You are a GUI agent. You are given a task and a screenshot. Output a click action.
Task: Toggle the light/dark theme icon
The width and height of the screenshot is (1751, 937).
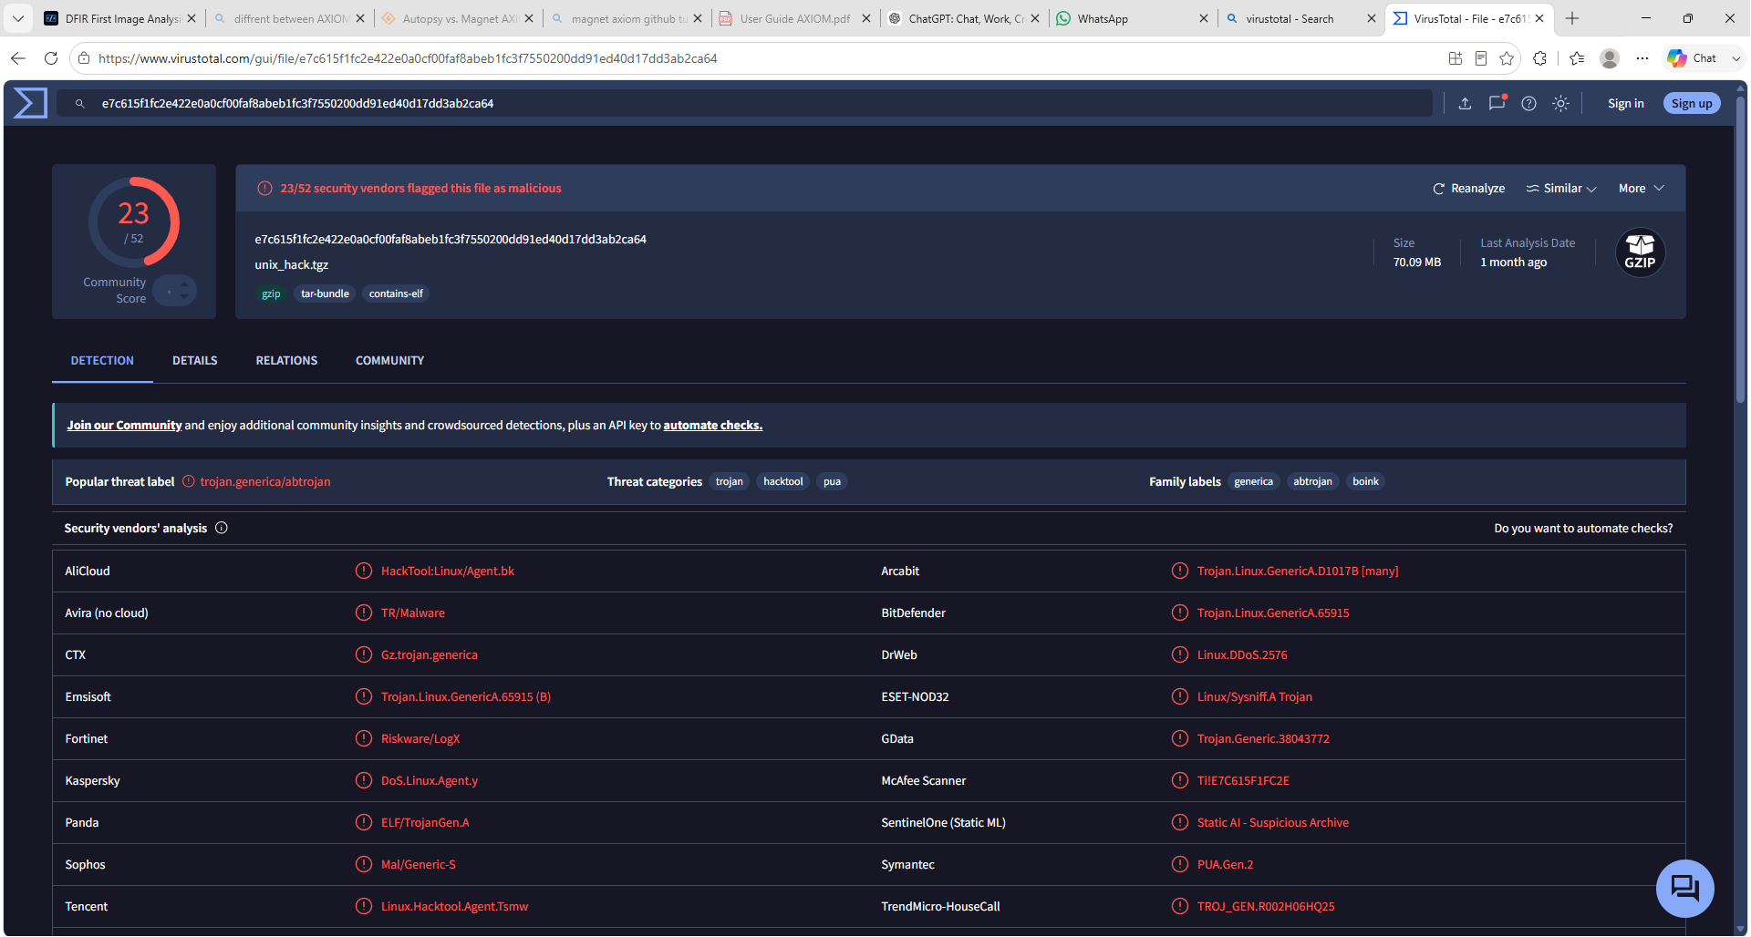tap(1560, 104)
